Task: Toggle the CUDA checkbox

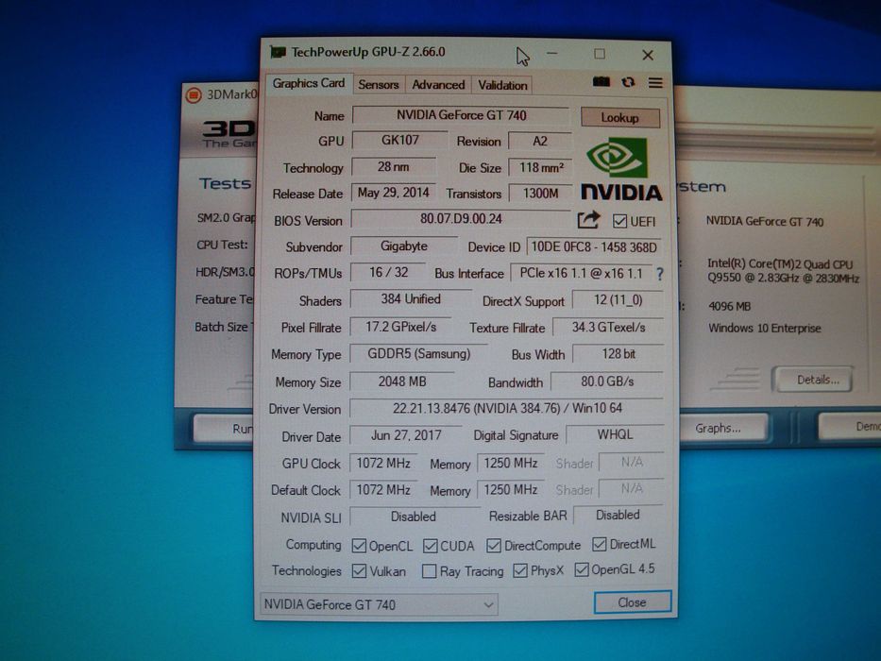Action: pos(431,546)
